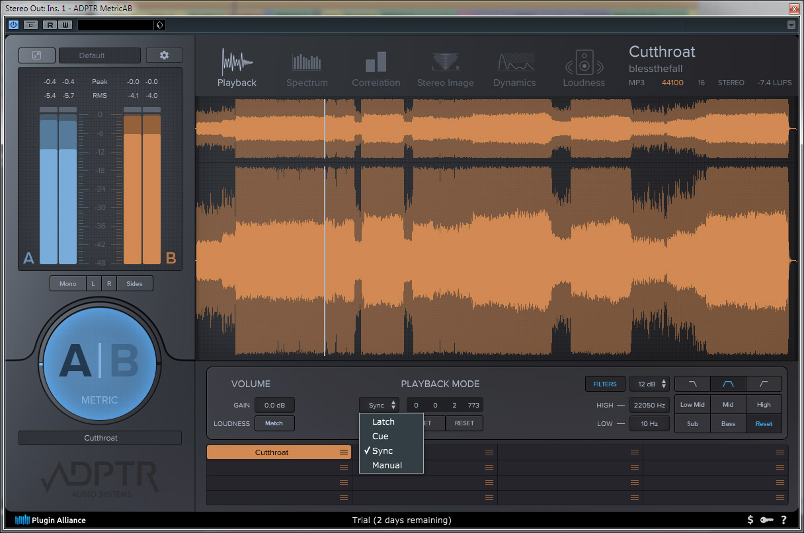
Task: Click the big A|B switch button
Action: [x=99, y=365]
